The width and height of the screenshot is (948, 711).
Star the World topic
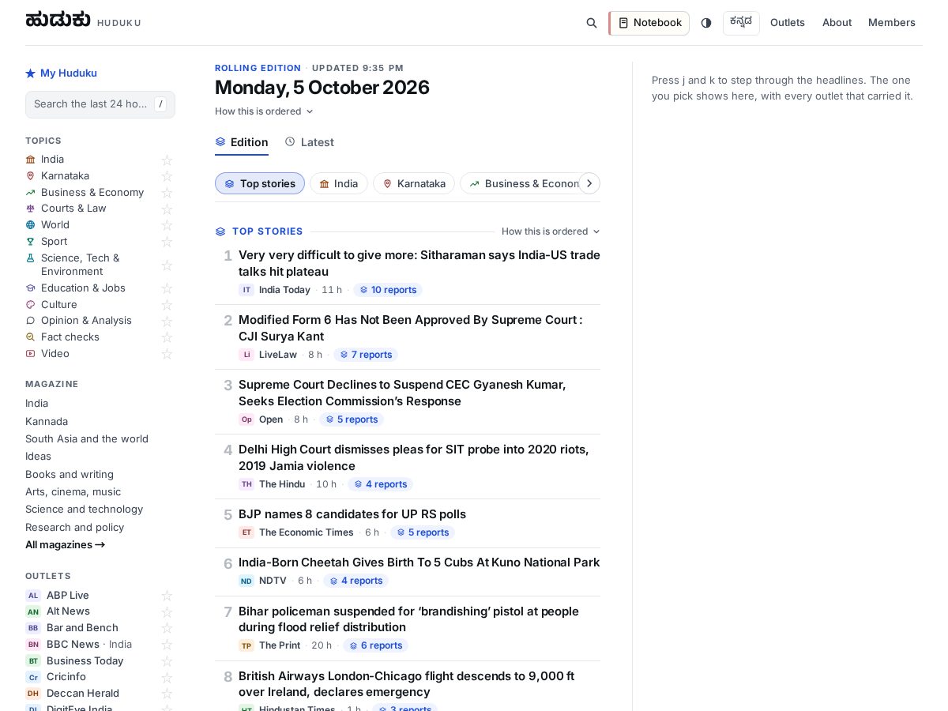(167, 225)
